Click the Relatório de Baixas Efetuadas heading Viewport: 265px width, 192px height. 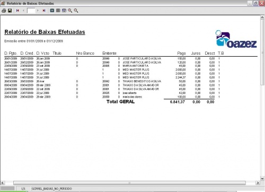[45, 32]
